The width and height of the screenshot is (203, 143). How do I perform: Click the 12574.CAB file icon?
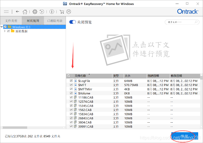coord(75,101)
